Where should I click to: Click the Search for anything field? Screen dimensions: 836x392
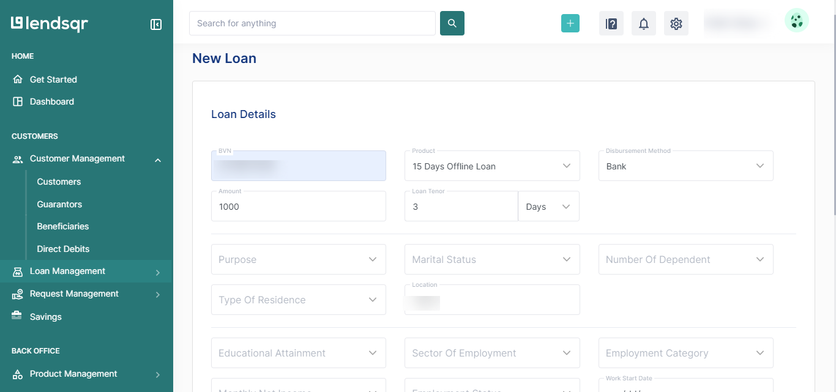[312, 23]
